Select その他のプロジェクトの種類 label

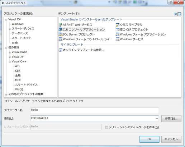(26, 94)
